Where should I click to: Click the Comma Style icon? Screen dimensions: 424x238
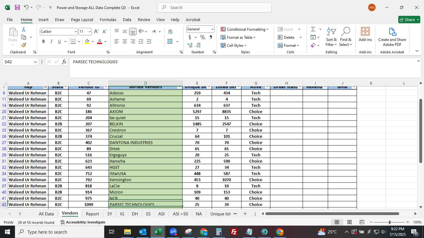click(211, 37)
